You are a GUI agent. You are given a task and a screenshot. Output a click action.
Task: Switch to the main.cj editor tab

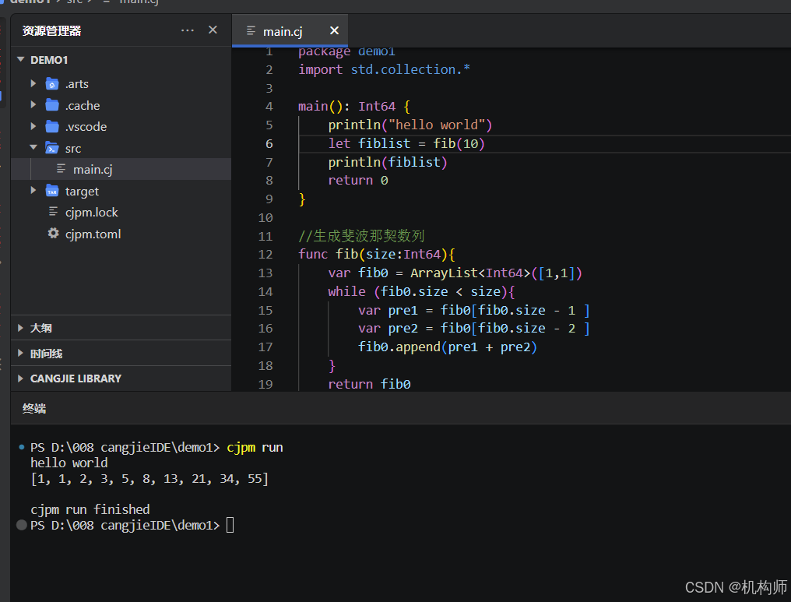(x=290, y=31)
